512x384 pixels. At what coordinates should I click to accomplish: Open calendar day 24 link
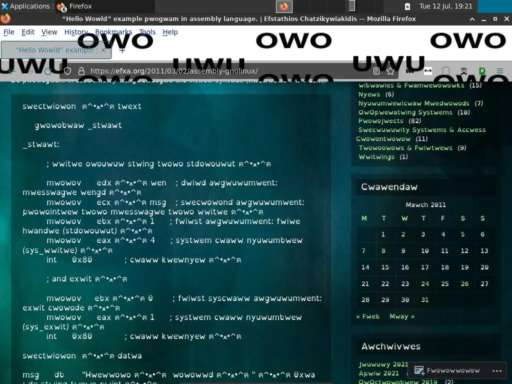[x=425, y=284]
